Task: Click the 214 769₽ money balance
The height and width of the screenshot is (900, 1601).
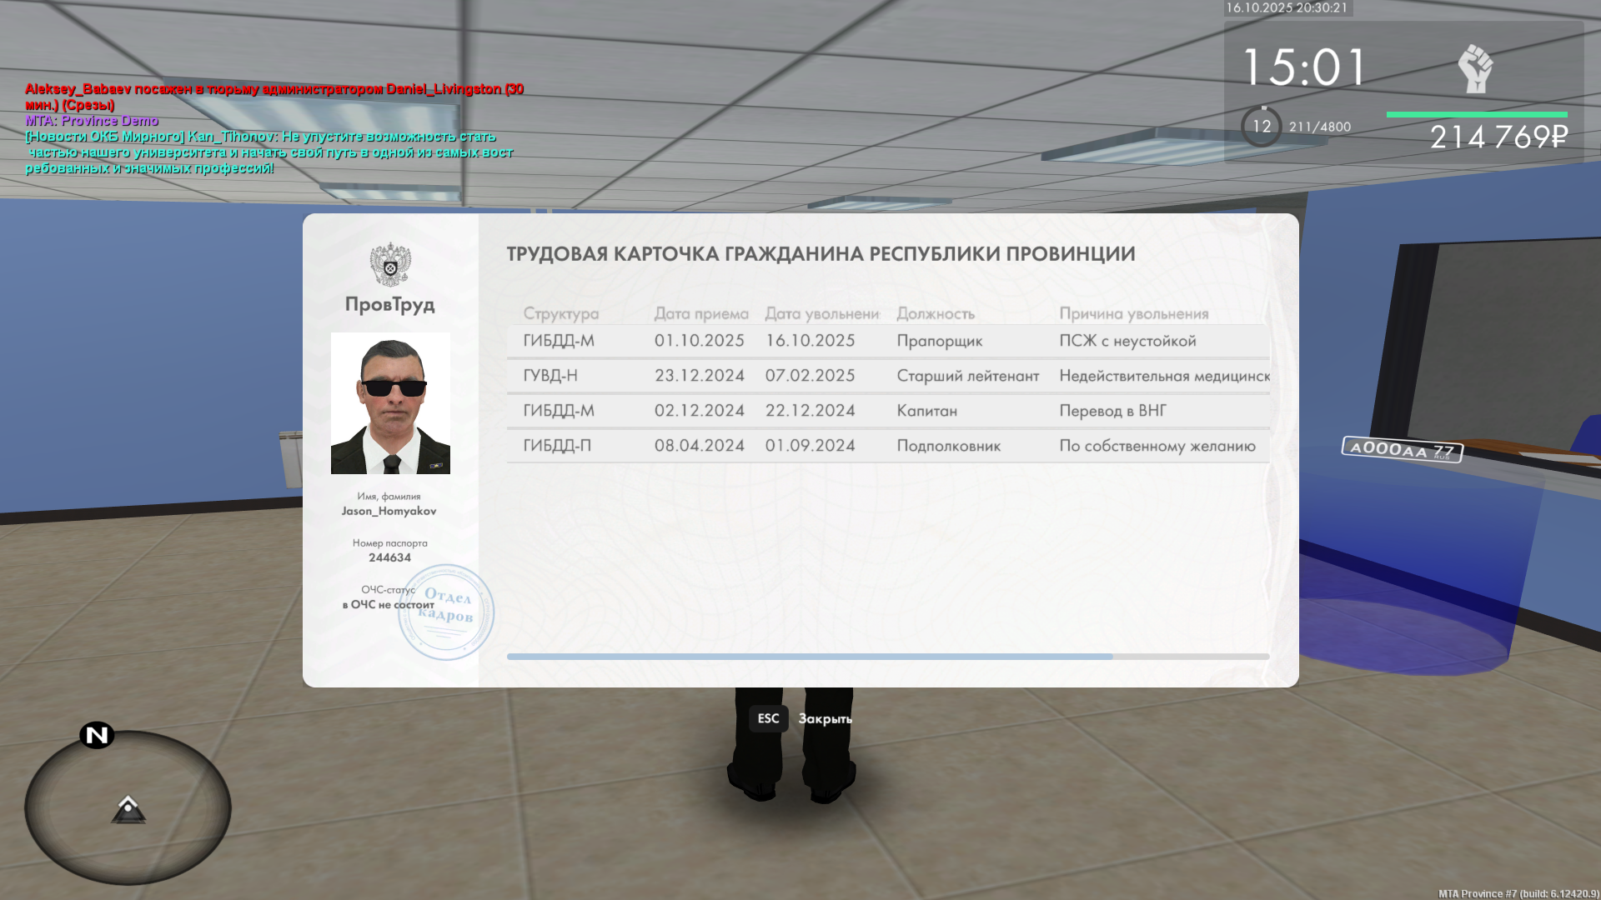Action: [x=1498, y=137]
